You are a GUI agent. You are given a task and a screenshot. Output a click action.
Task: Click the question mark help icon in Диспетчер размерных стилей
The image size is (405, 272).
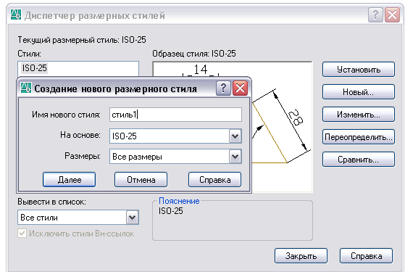(375, 15)
